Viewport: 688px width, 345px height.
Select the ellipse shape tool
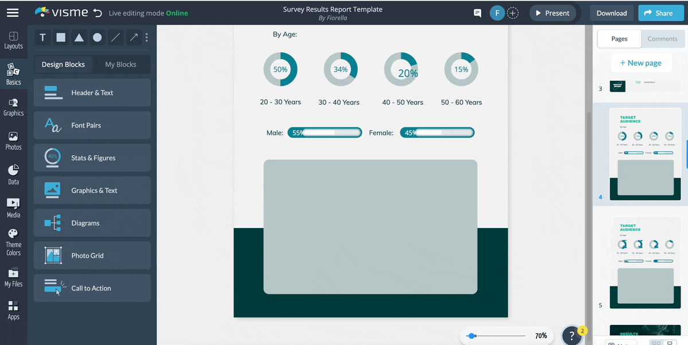[x=97, y=37]
